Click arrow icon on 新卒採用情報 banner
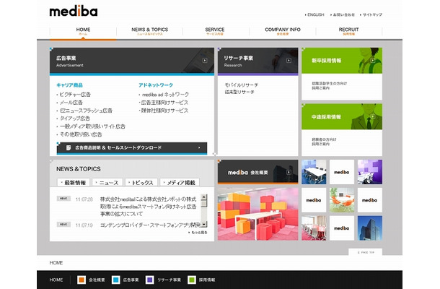Viewport: 440px width, 289px height. (x=373, y=60)
